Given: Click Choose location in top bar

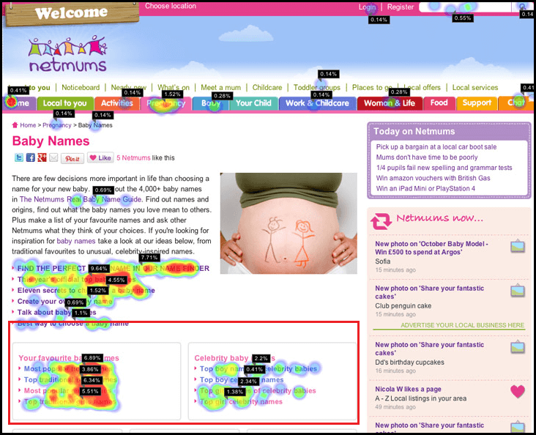Looking at the screenshot, I should click(x=170, y=6).
